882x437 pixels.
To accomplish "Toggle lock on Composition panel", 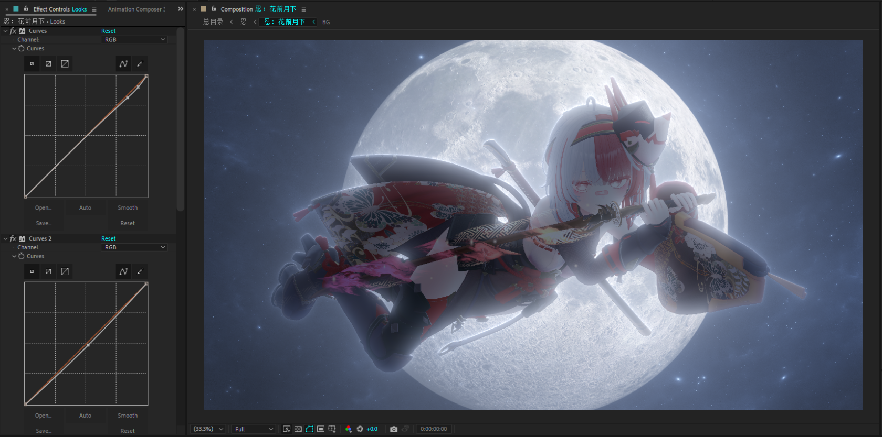I will 214,9.
